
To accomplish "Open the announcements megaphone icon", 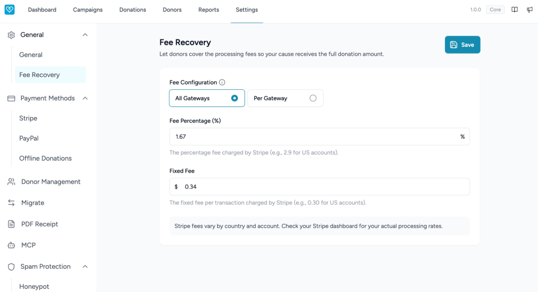I will point(530,9).
